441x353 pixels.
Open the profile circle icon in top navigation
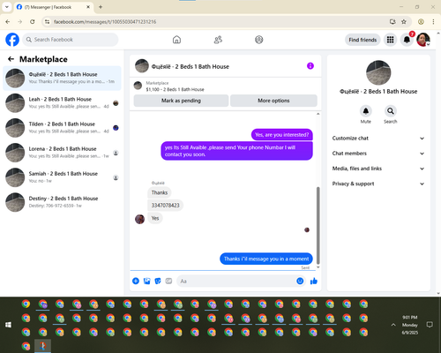click(x=259, y=40)
